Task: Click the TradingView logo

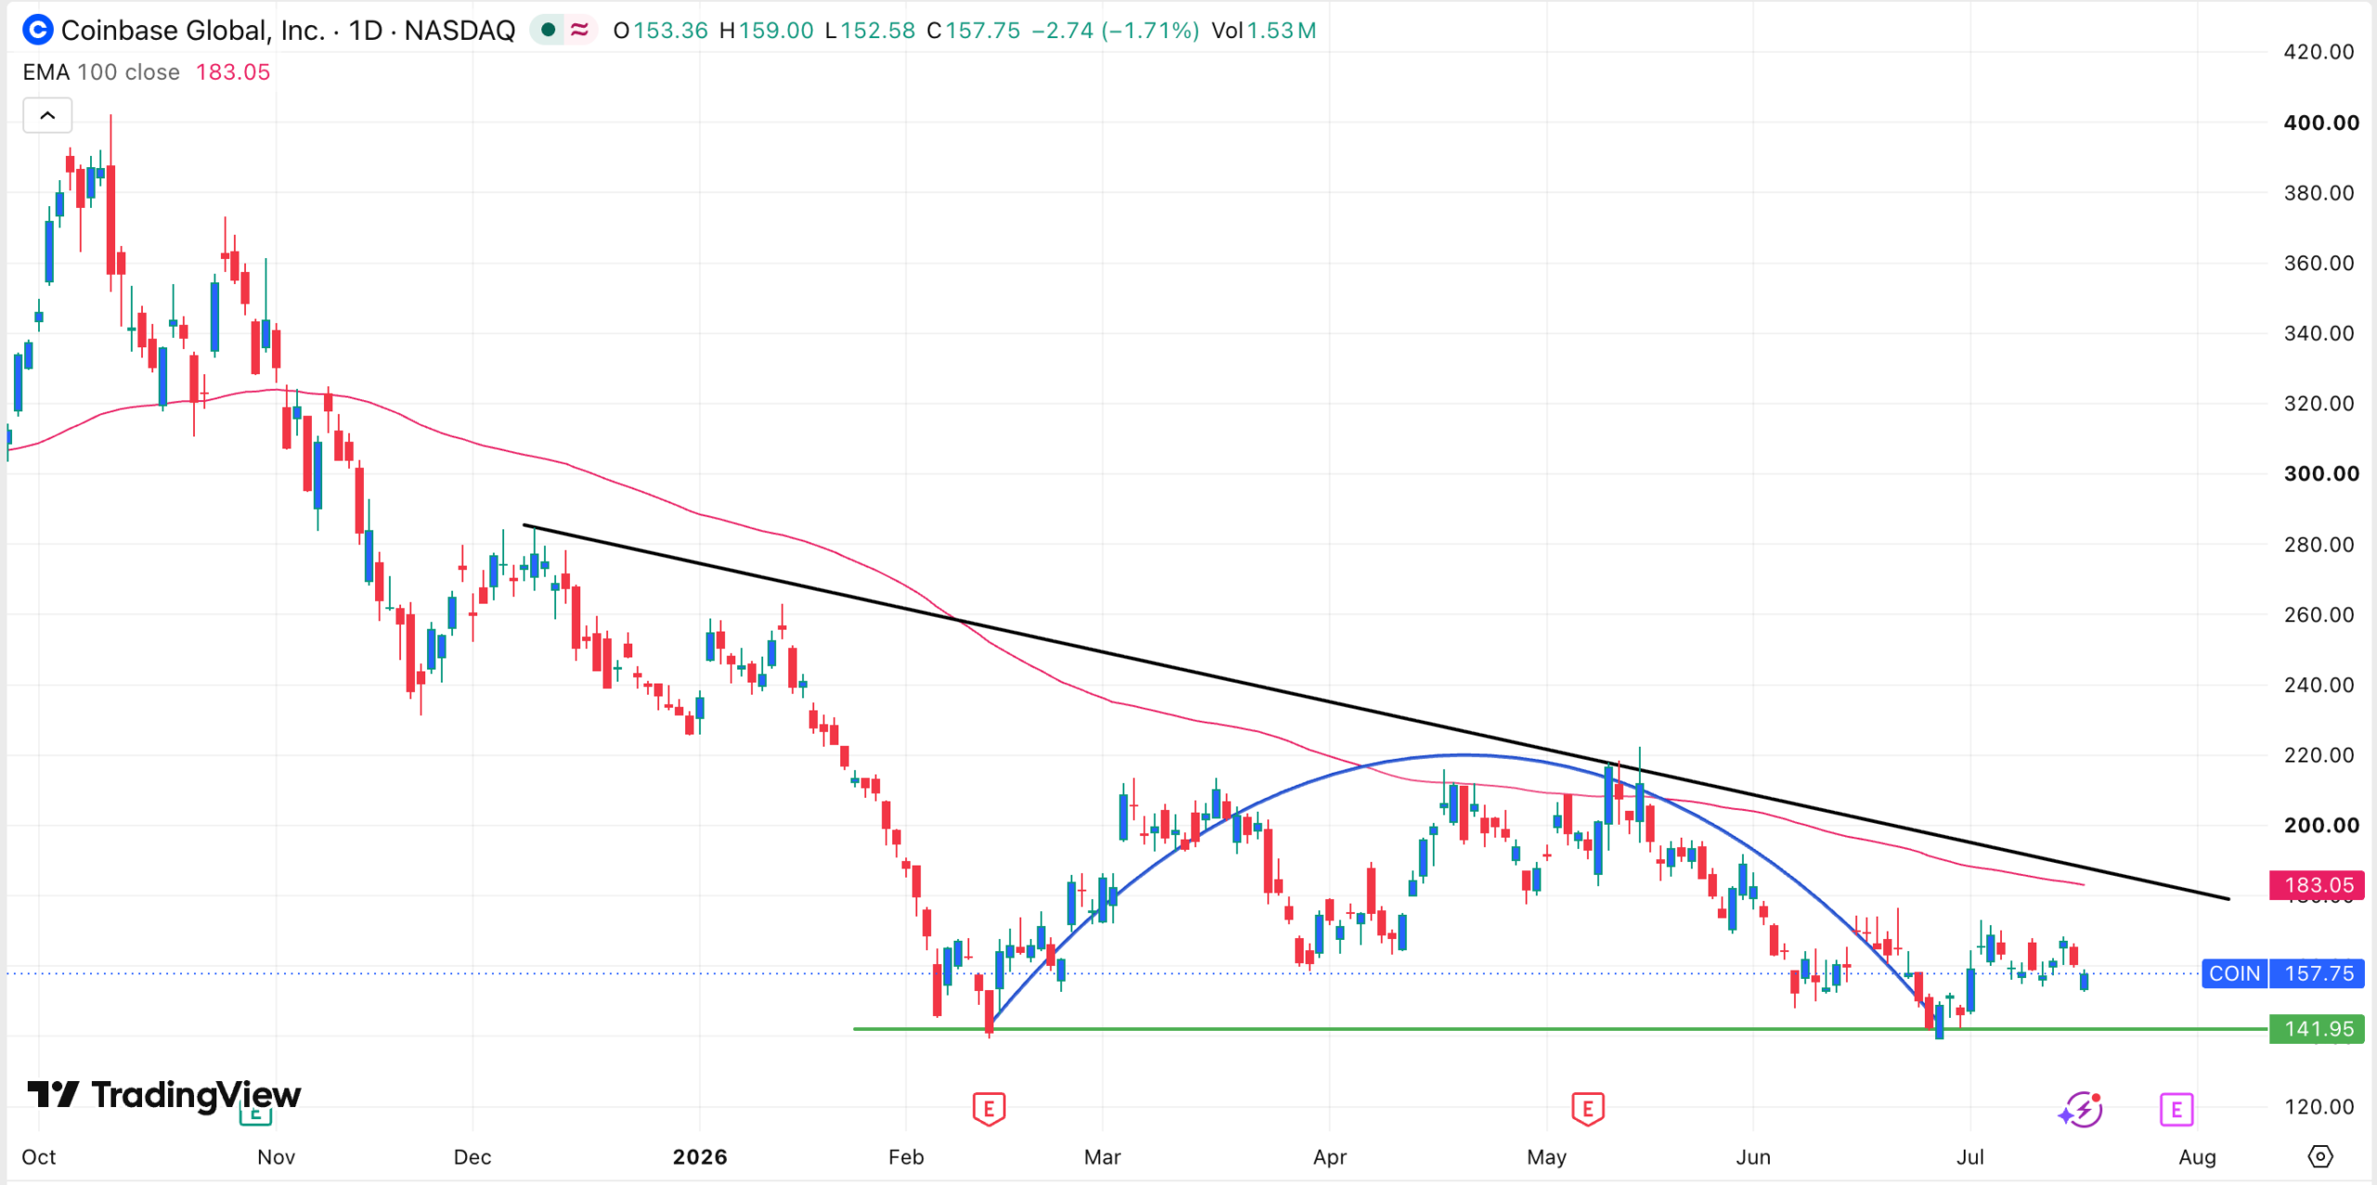Action: tap(164, 1095)
